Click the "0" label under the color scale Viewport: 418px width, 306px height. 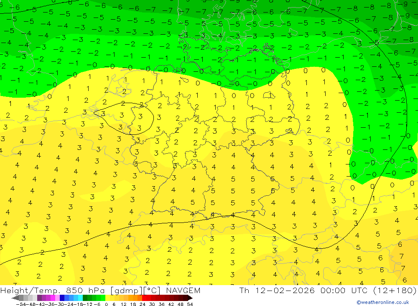point(106,304)
